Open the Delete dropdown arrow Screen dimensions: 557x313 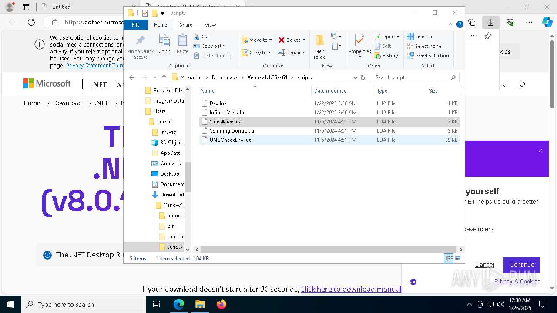pyautogui.click(x=304, y=40)
